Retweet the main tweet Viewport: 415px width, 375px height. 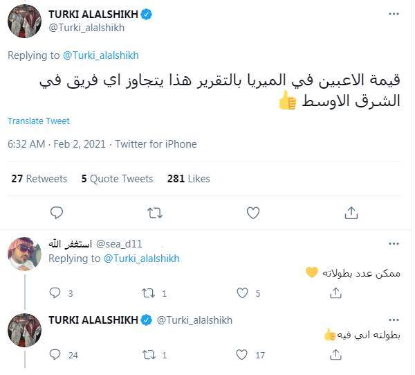tap(155, 212)
